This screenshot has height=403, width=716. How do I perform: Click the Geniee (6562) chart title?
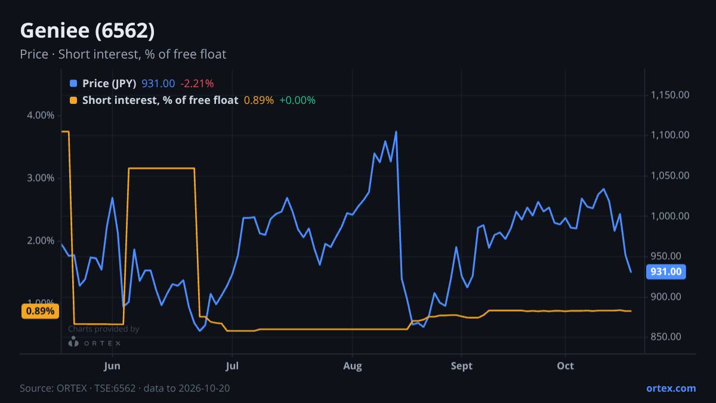[87, 30]
